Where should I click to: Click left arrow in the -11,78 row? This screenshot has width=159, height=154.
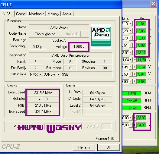[x=131, y=60]
